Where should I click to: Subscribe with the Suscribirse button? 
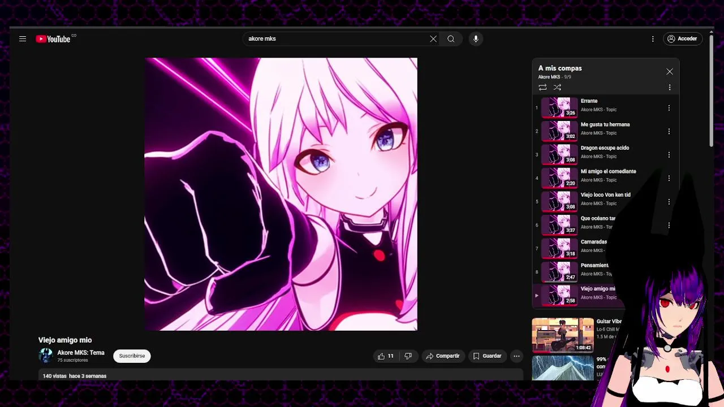coord(132,356)
